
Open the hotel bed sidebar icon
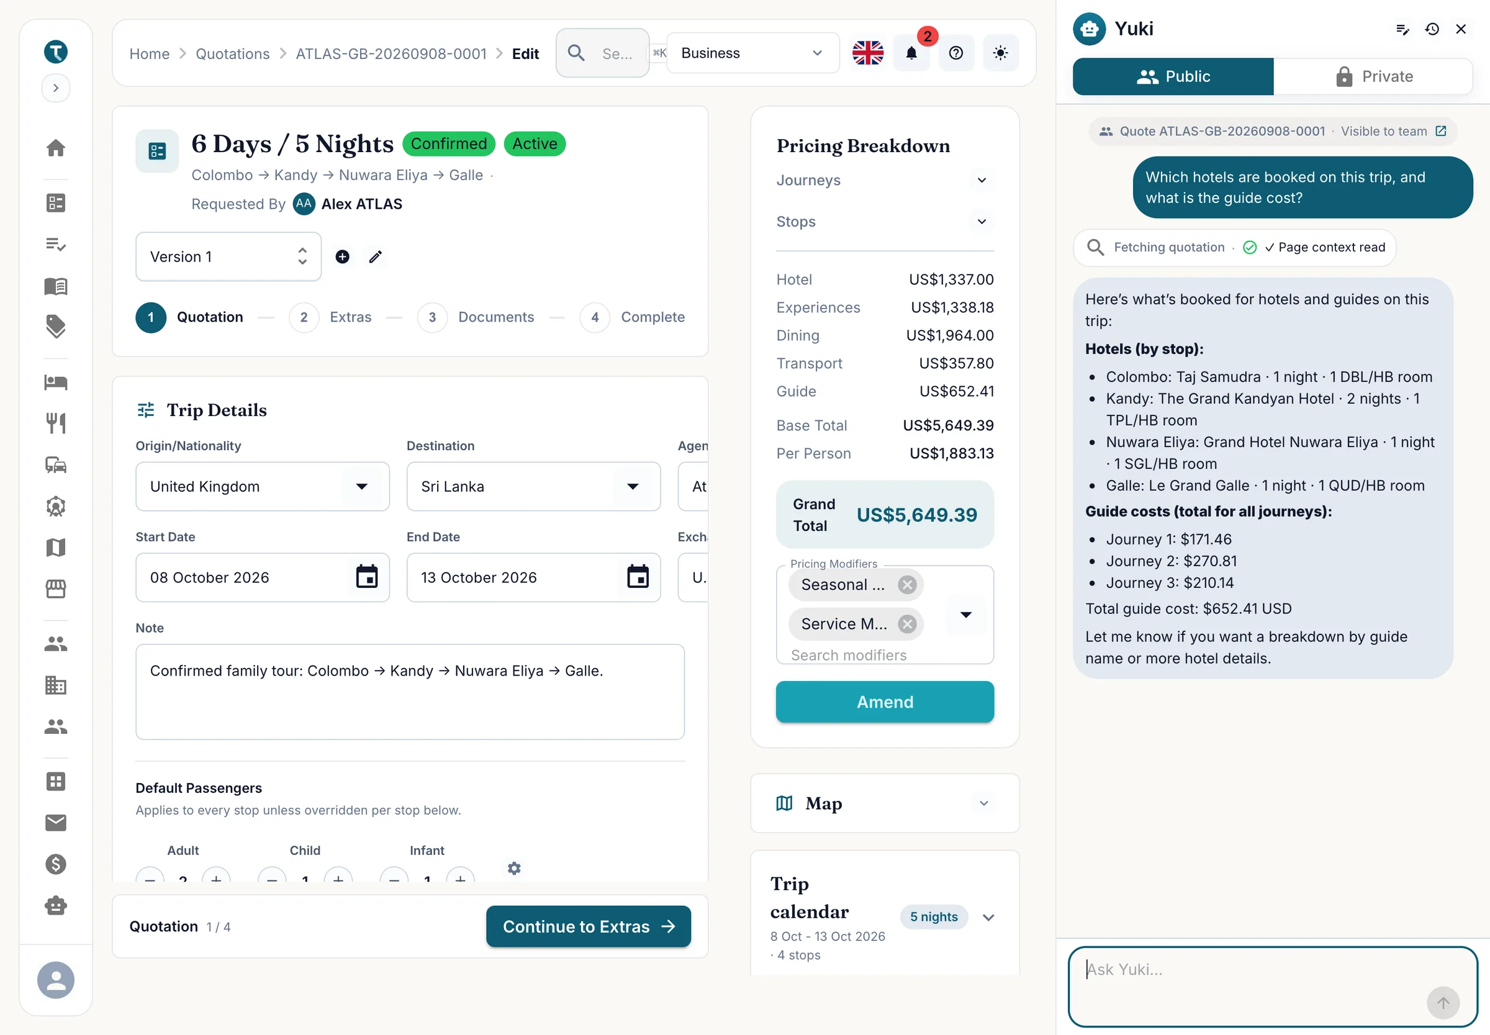(56, 382)
